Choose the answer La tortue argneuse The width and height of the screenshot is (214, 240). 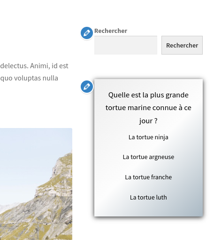[148, 157]
